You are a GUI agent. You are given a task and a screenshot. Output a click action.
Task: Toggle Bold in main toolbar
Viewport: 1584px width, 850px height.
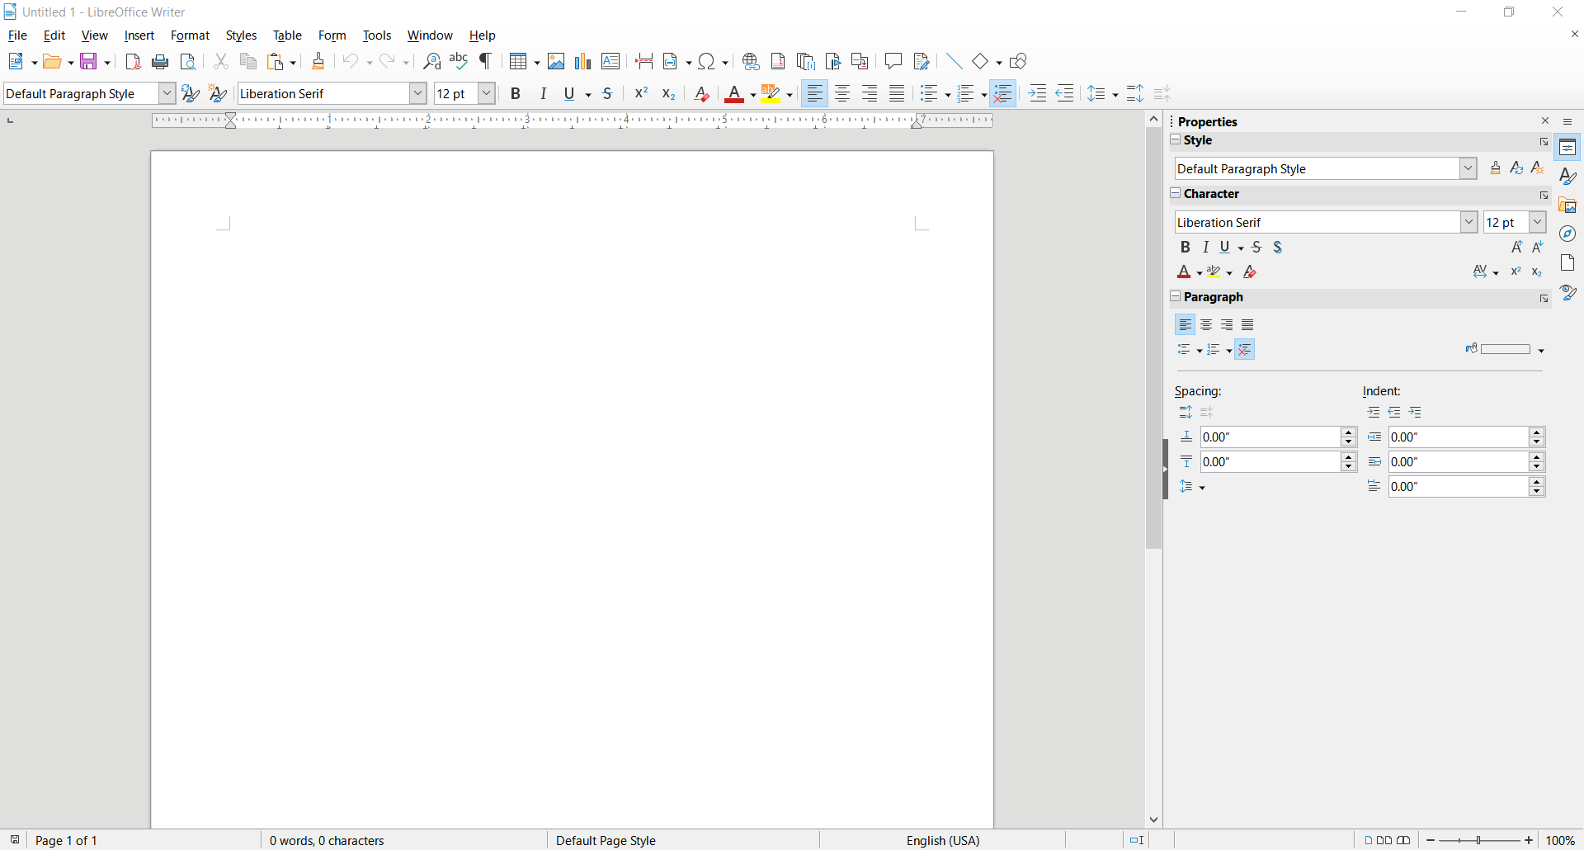coord(516,94)
